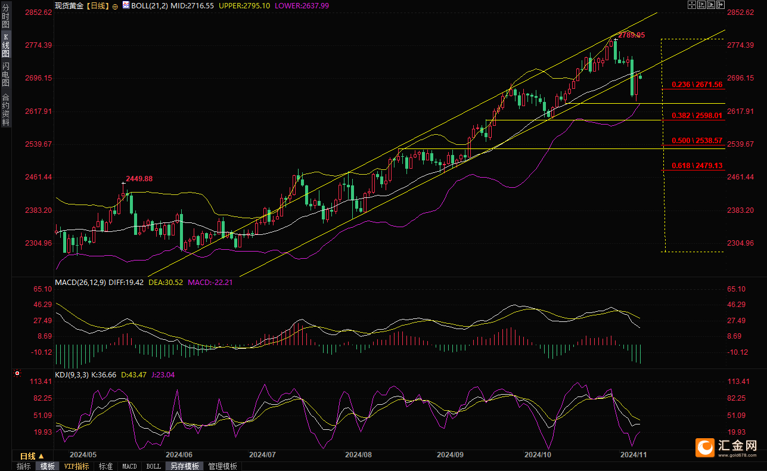Click the orange circle-plus icon after 【日线】

[115, 5]
